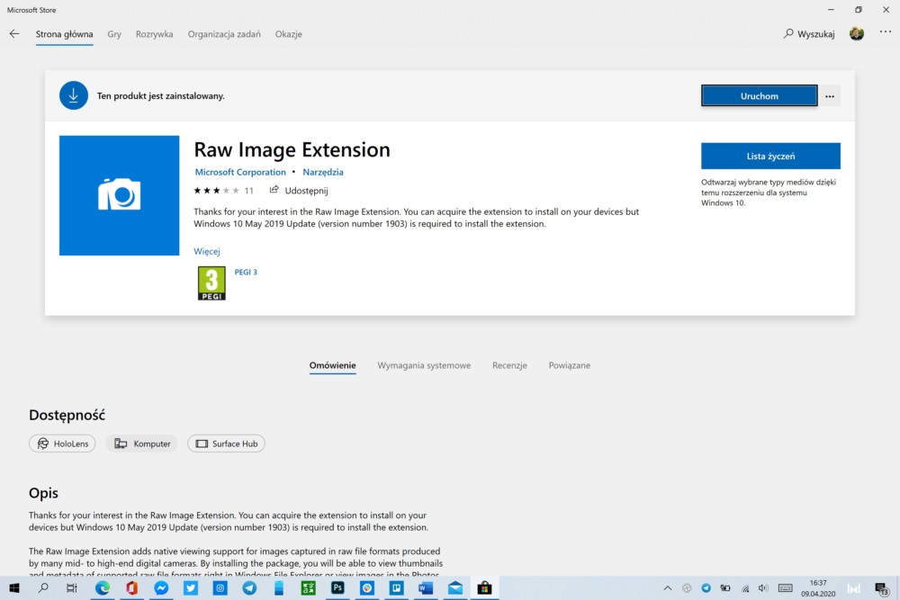This screenshot has width=900, height=600.
Task: Share the app using Udostępnij
Action: (x=299, y=191)
